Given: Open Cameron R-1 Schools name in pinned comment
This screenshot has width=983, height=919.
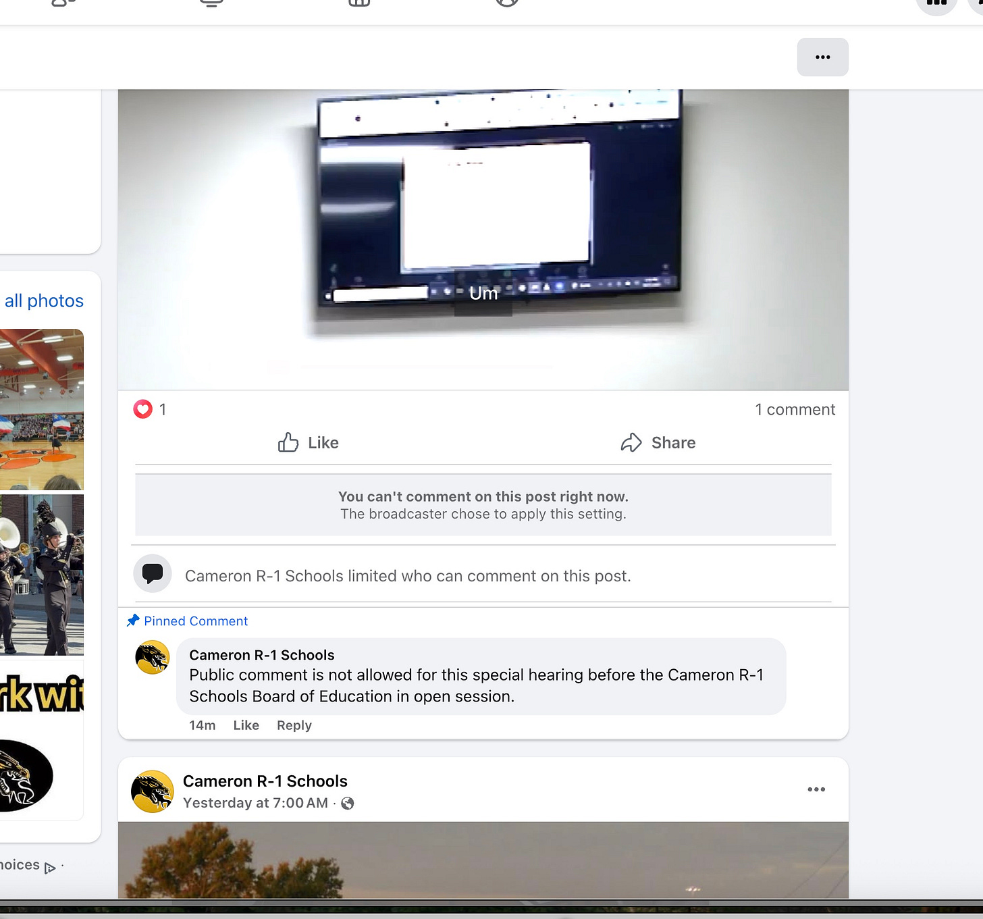Looking at the screenshot, I should [x=262, y=655].
